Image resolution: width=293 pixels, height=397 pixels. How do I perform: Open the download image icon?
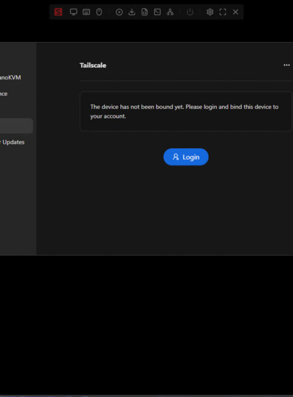click(132, 12)
